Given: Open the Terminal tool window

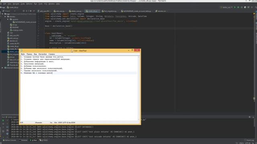Looking at the screenshot, I should pyautogui.click(x=23, y=140).
